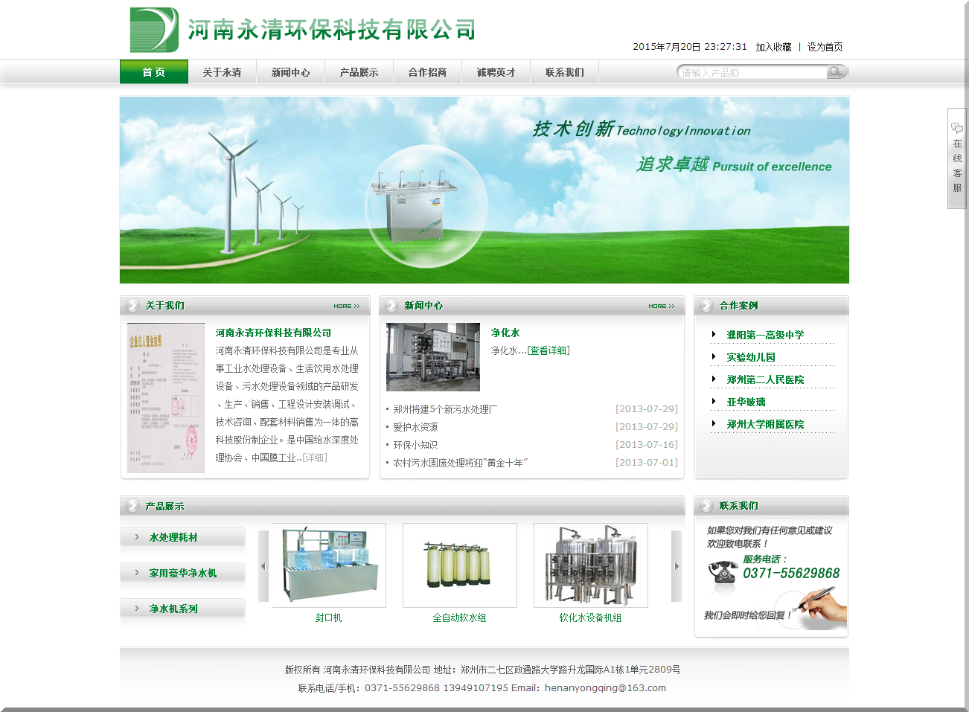Open the 产品展示 menu item
969x712 pixels.
click(x=359, y=72)
